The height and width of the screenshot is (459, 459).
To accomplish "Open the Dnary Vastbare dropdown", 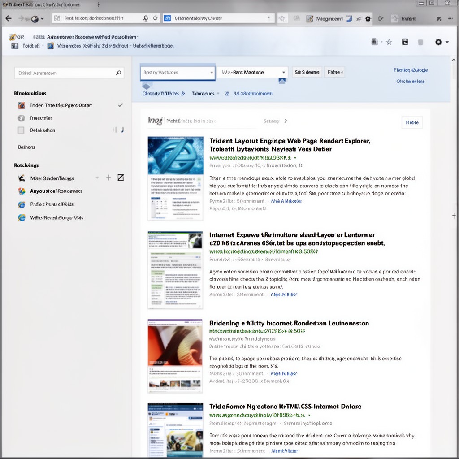I will tap(178, 72).
